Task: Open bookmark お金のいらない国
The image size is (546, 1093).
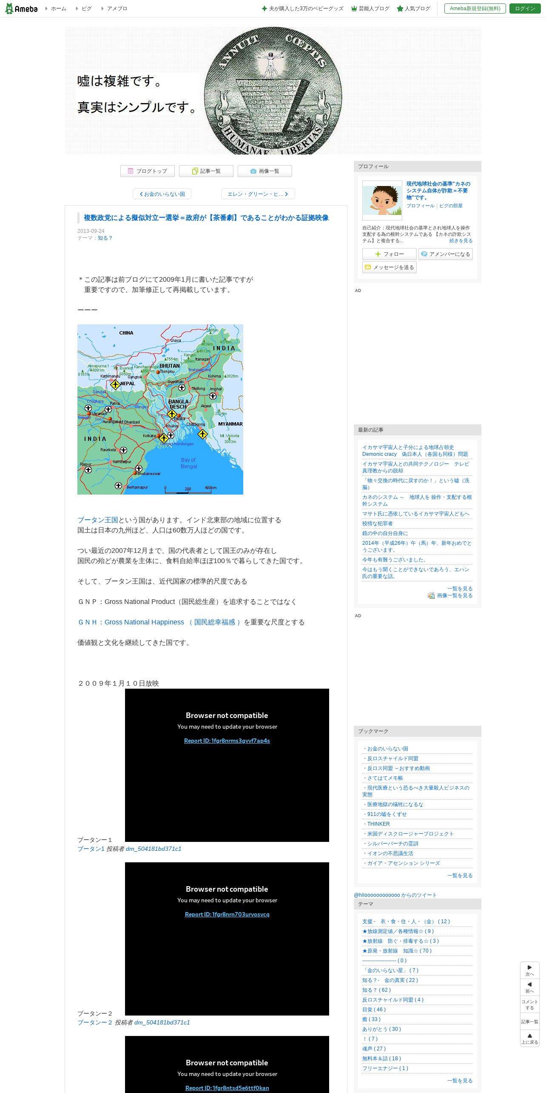Action: 385,749
